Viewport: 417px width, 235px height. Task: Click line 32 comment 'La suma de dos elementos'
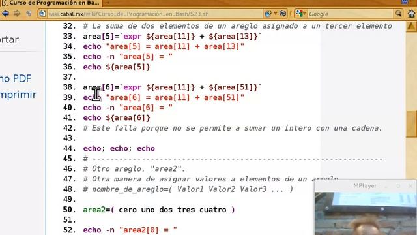tap(237, 26)
